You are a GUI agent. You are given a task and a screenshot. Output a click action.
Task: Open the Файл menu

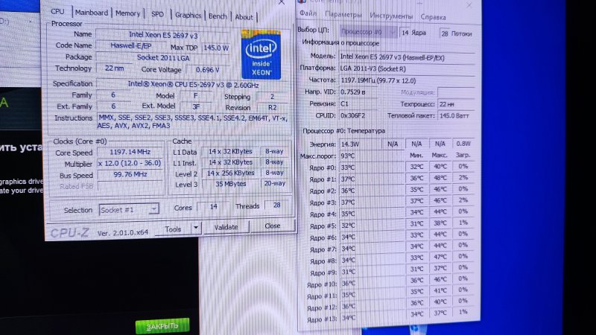pos(308,15)
